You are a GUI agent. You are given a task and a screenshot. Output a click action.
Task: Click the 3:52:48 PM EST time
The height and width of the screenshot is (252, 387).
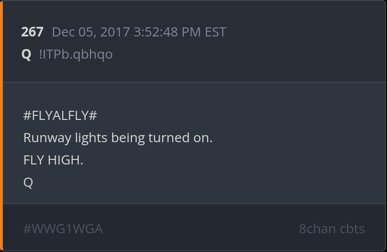(x=179, y=32)
